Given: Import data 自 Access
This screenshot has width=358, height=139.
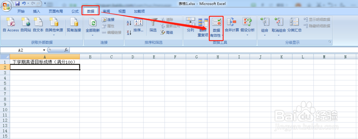Looking at the screenshot, I should coord(11,25).
